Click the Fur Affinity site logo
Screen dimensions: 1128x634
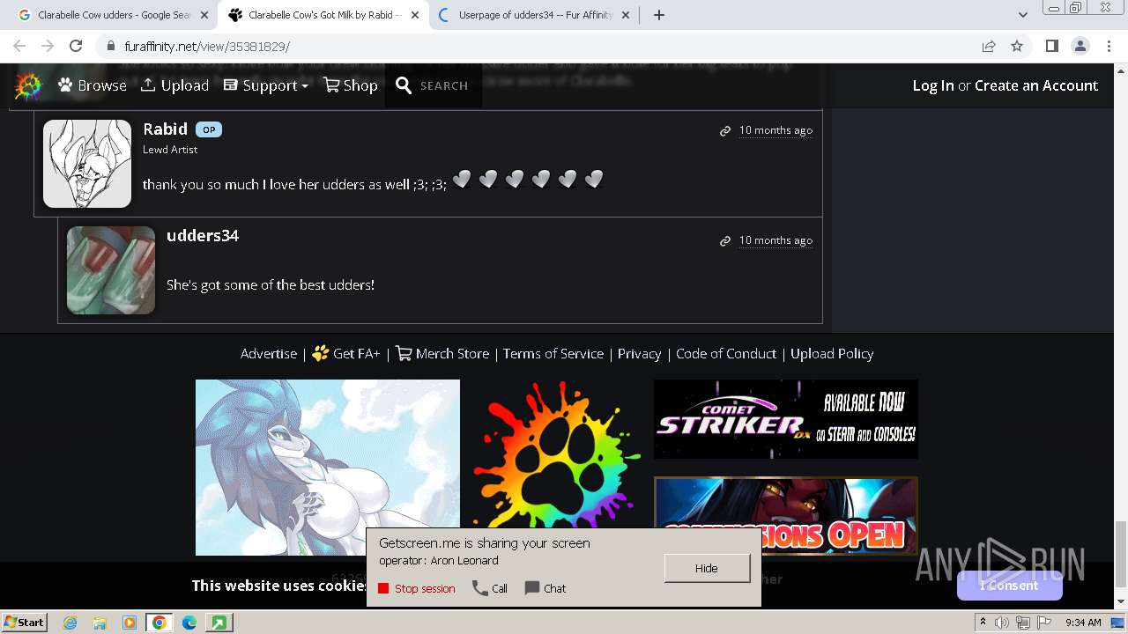coord(28,85)
